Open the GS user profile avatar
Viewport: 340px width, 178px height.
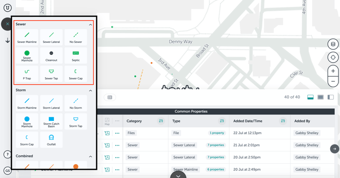point(7,171)
